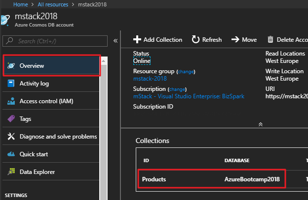Click change link next to Subscription

[177, 89]
